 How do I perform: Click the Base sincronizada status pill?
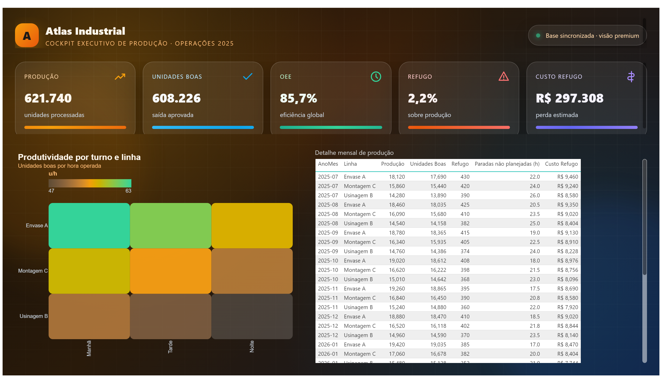(x=587, y=35)
